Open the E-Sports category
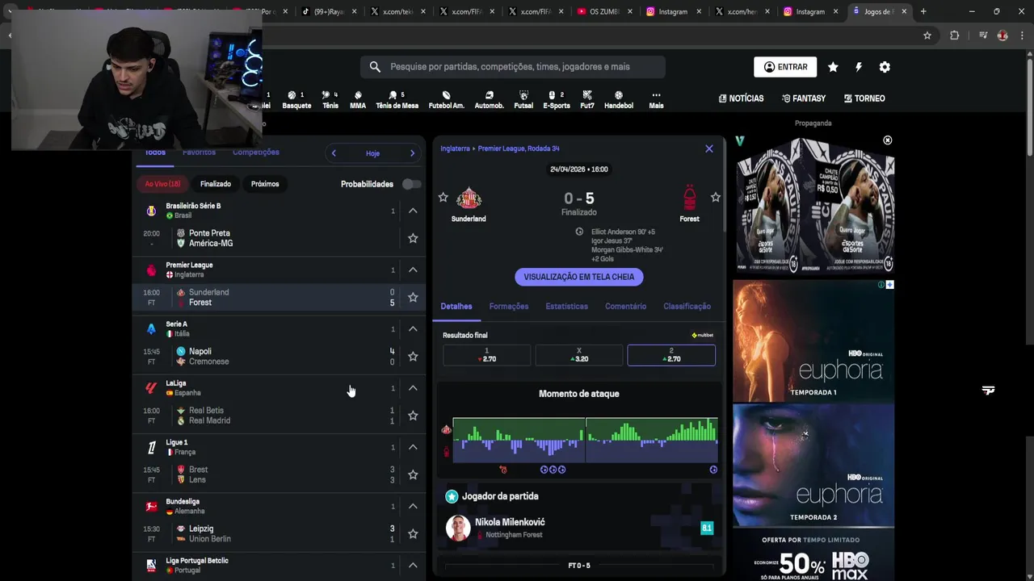 click(x=556, y=99)
